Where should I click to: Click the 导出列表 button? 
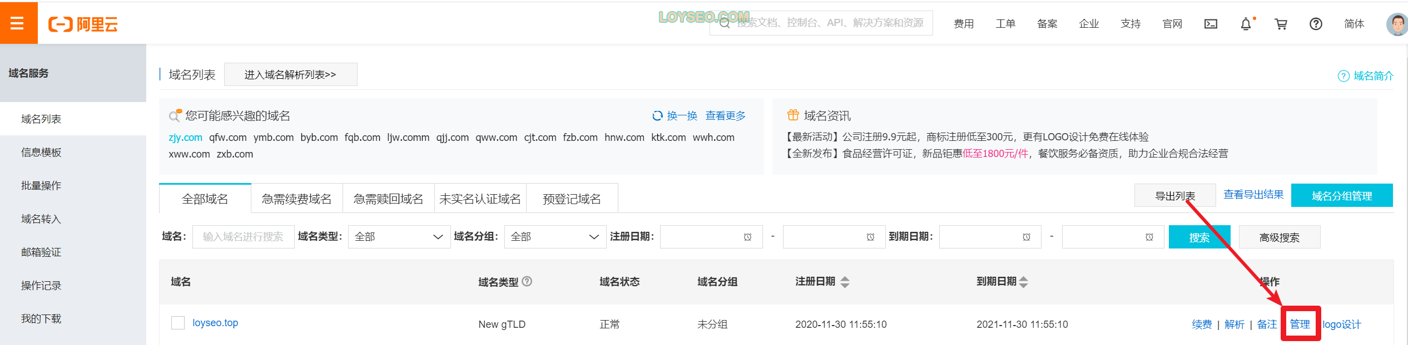(x=1175, y=196)
